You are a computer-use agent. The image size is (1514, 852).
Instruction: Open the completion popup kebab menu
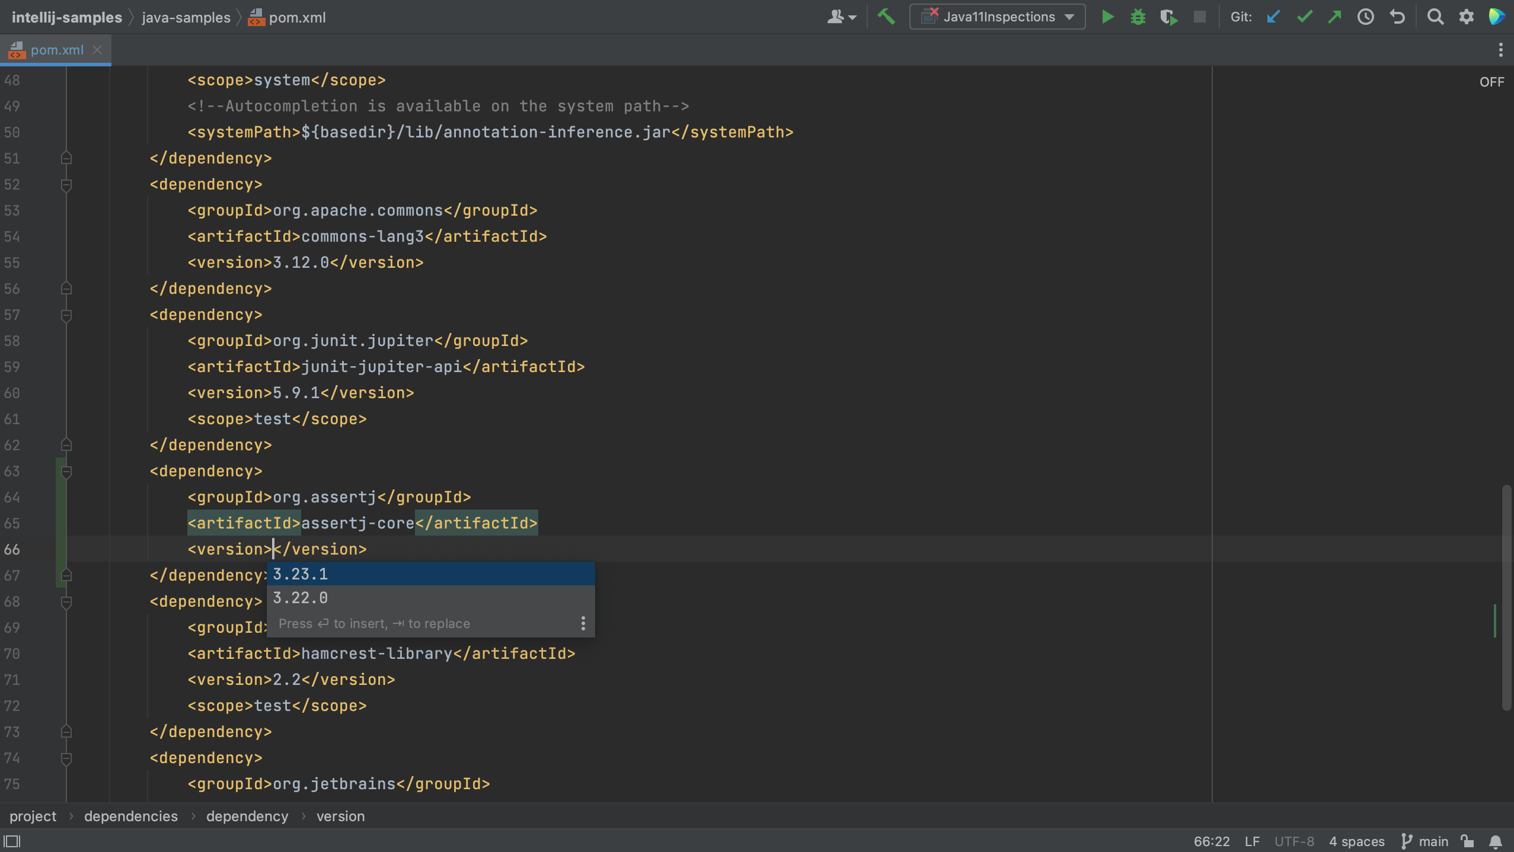point(583,623)
